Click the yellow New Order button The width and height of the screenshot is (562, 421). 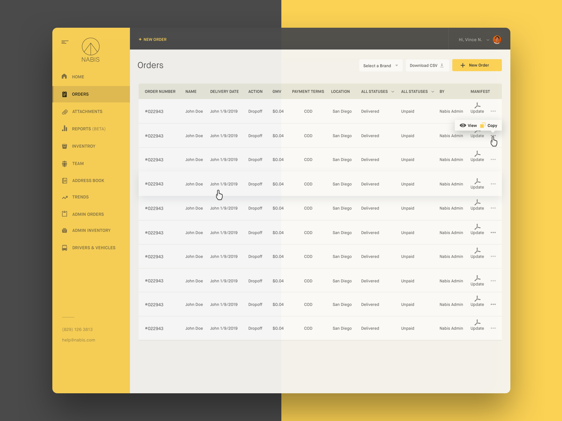click(477, 65)
